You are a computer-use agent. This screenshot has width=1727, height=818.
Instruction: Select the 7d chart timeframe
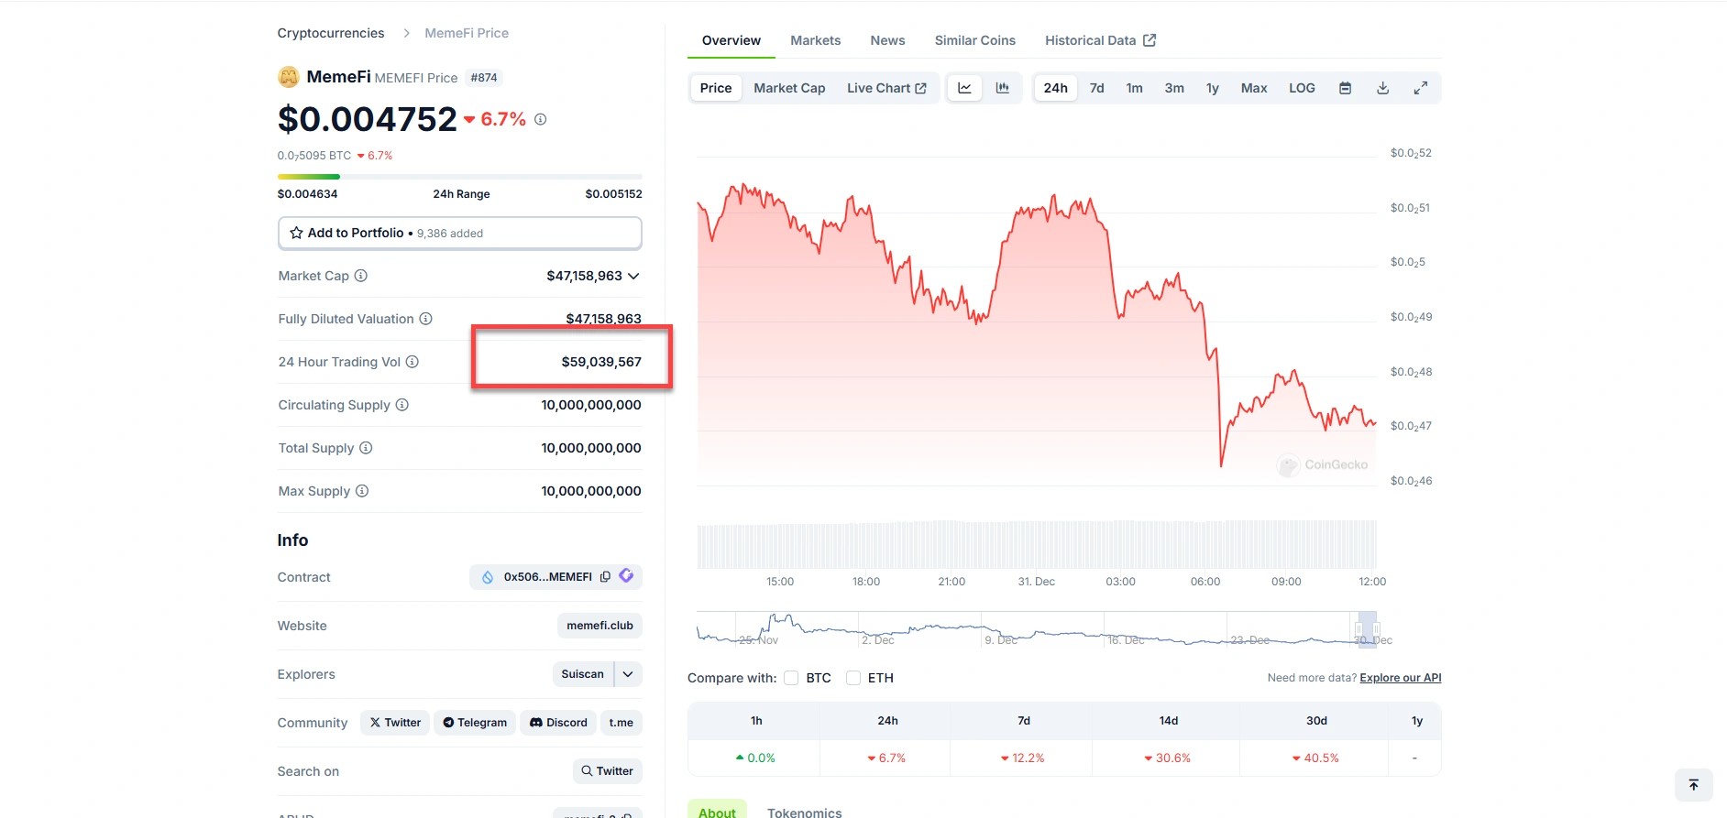tap(1096, 88)
